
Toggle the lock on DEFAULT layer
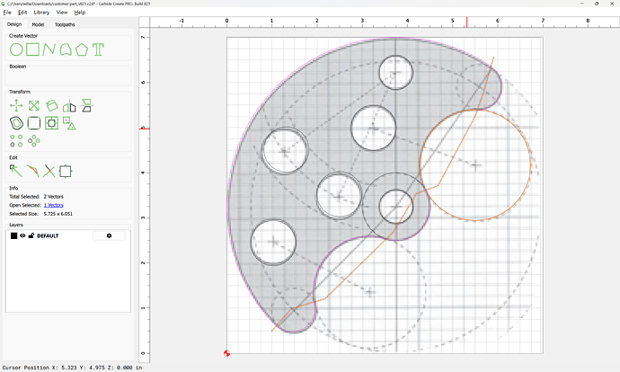(31, 235)
